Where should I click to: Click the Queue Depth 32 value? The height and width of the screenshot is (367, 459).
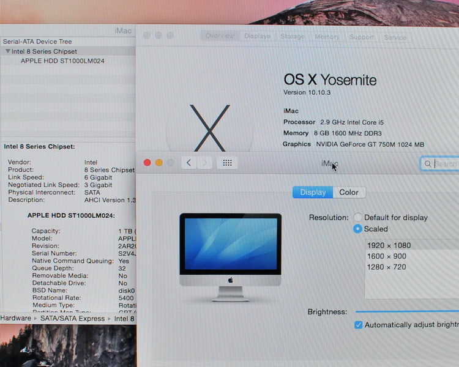coord(122,269)
